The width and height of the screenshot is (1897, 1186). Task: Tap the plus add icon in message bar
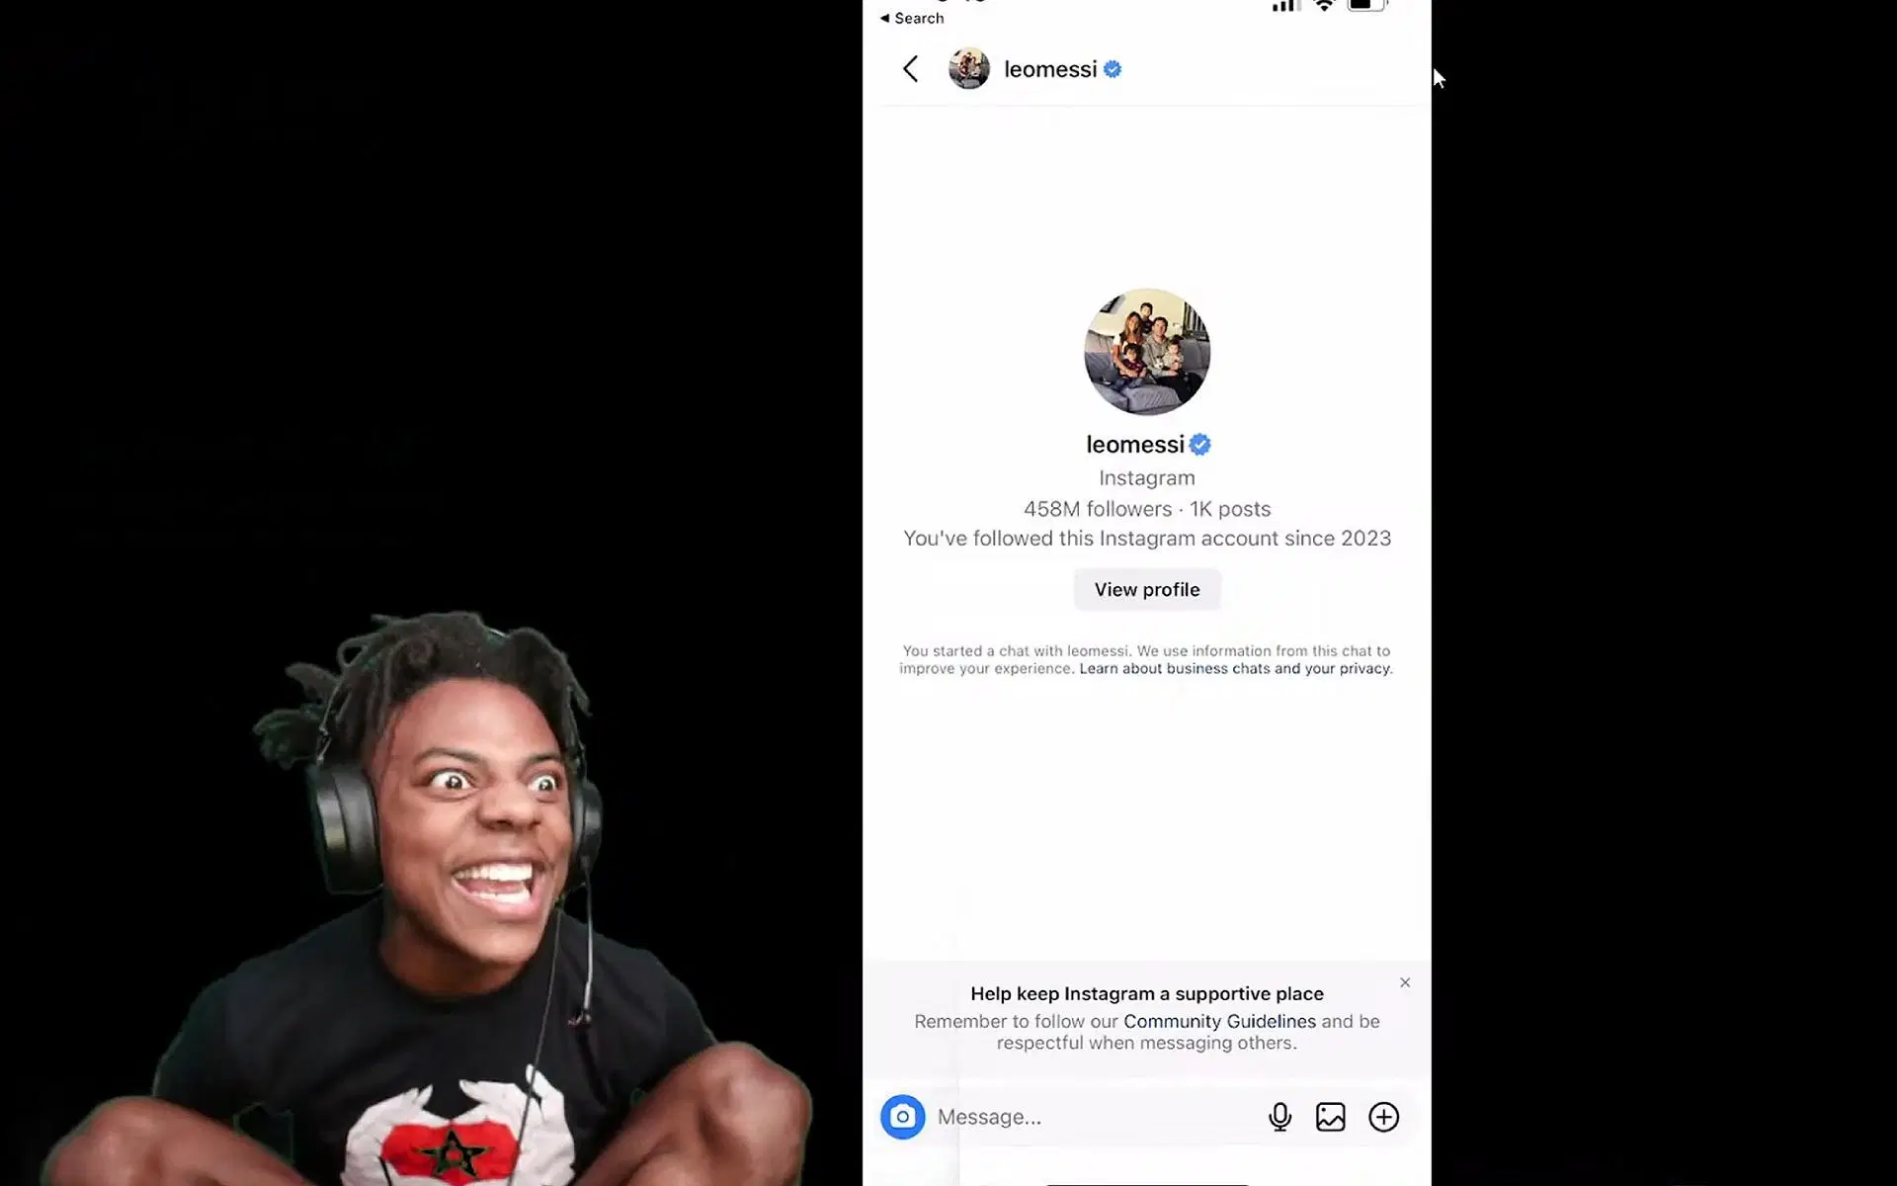(x=1382, y=1116)
